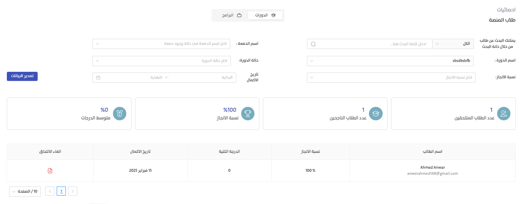Select page 1 in pagination
523x204 pixels.
[x=61, y=191]
